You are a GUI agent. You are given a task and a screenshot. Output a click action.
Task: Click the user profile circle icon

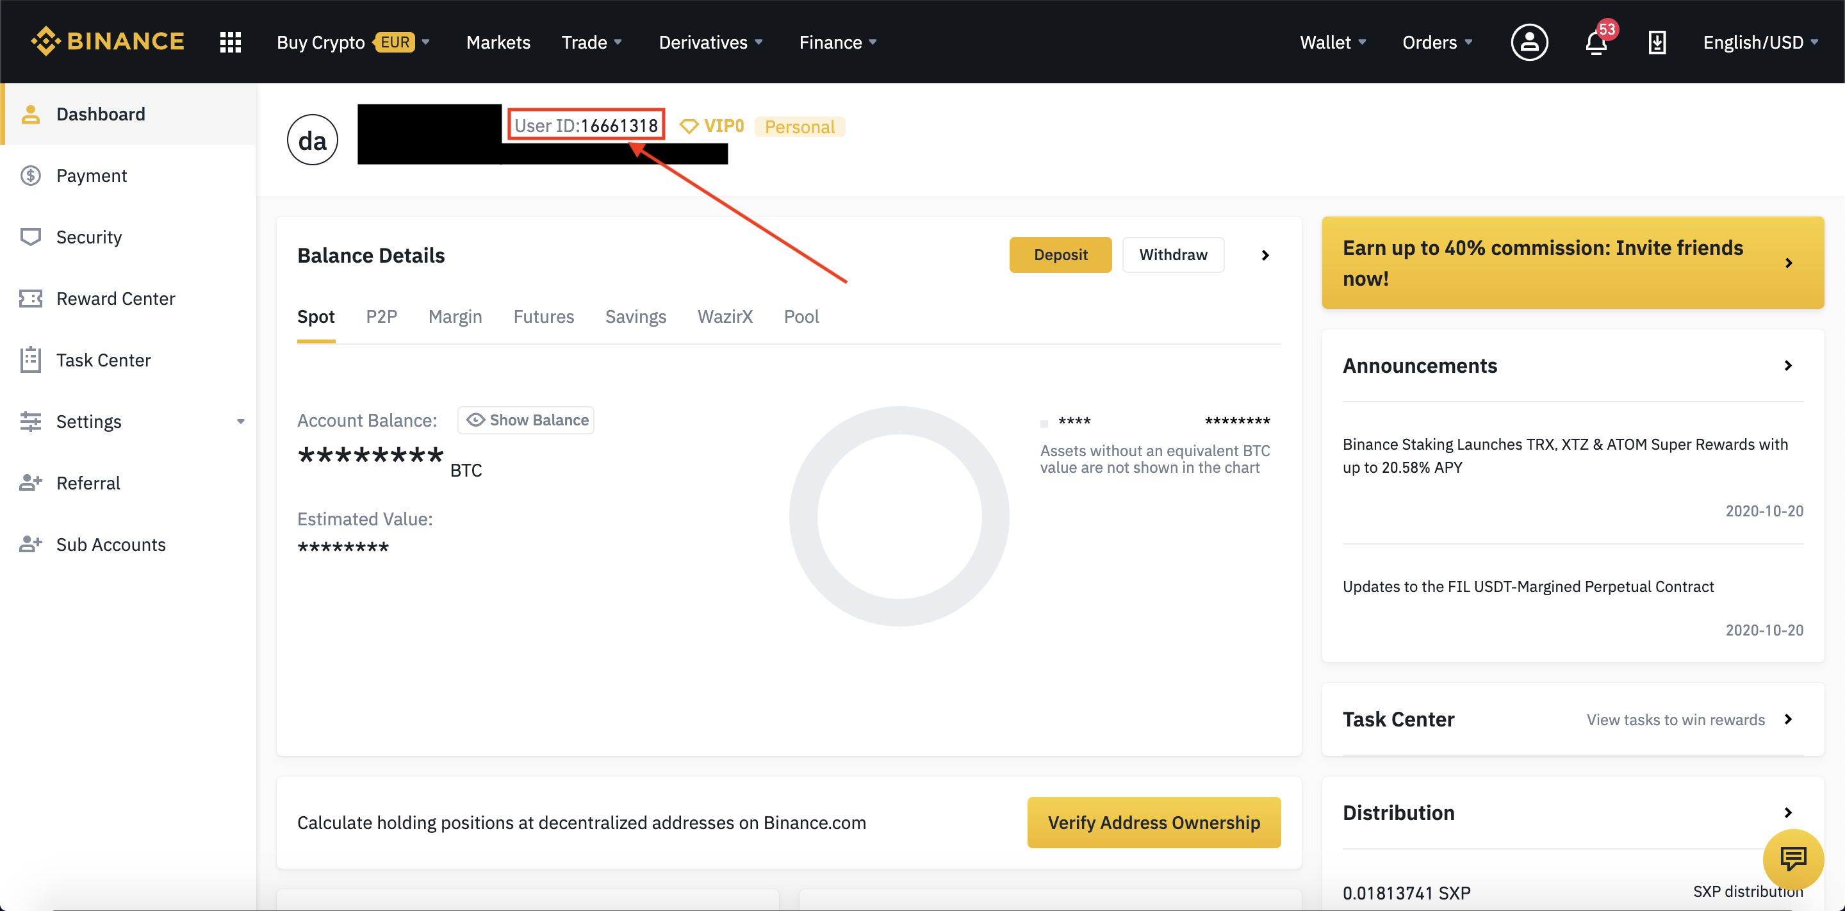click(1527, 41)
